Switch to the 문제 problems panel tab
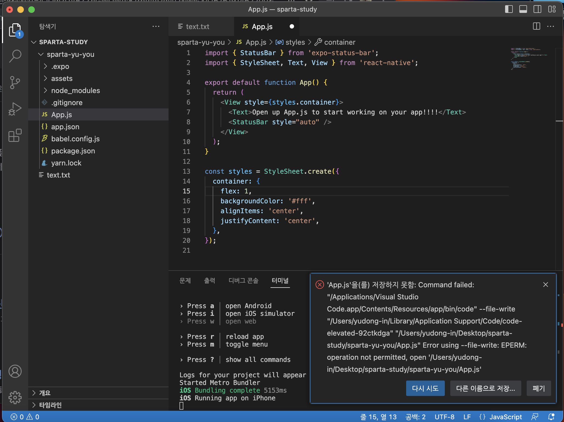The height and width of the screenshot is (422, 564). [185, 281]
